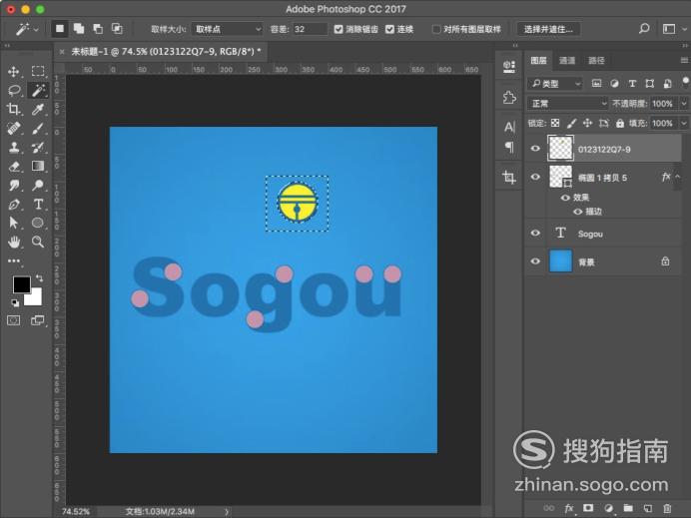691x518 pixels.
Task: Select the Crop tool in toolbox
Action: [x=14, y=109]
